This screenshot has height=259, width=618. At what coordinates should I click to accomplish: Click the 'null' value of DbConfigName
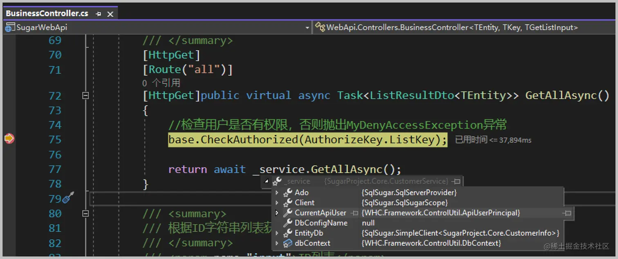tap(368, 223)
